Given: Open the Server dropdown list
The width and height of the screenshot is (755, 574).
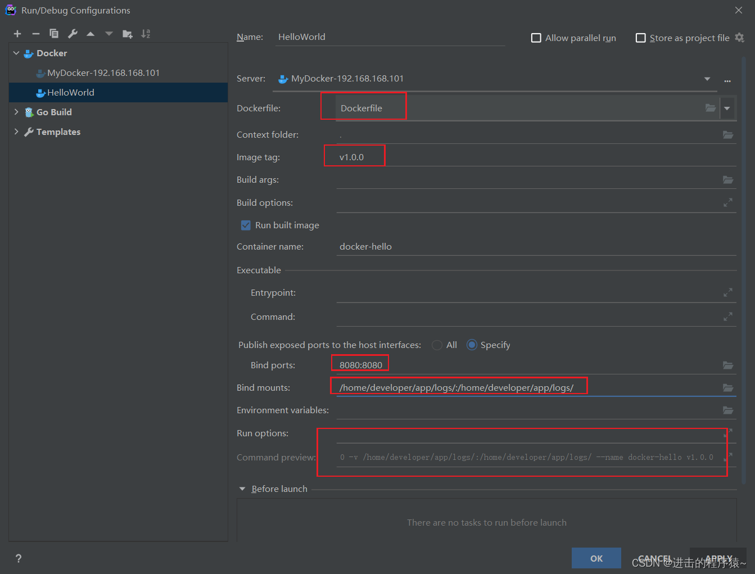Looking at the screenshot, I should (x=707, y=79).
